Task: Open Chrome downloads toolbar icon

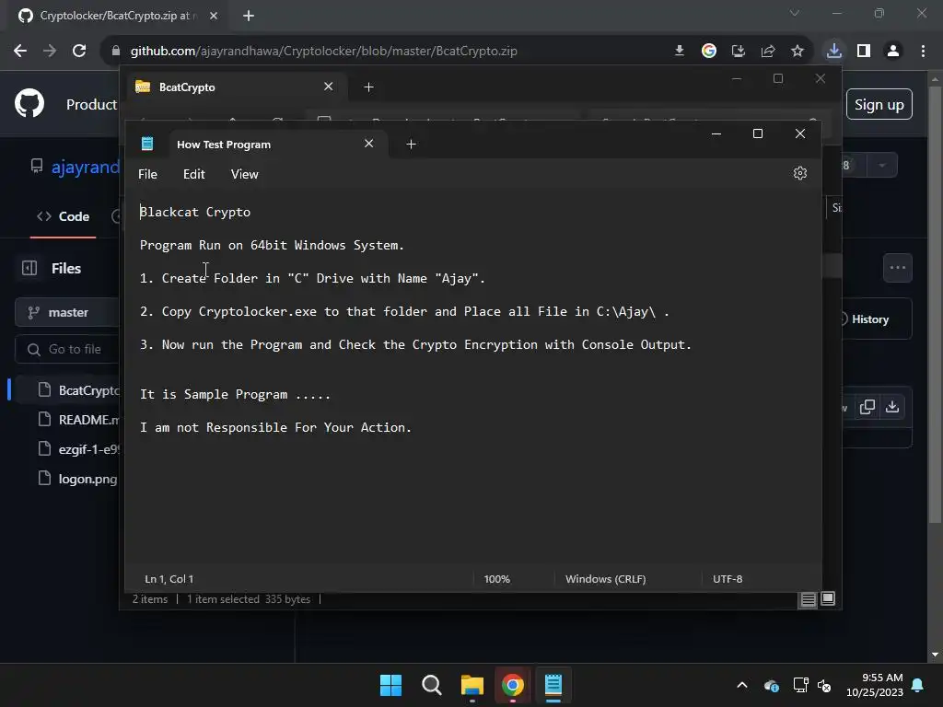Action: point(834,51)
